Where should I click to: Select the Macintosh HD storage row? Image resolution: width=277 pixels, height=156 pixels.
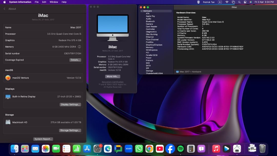[43, 122]
